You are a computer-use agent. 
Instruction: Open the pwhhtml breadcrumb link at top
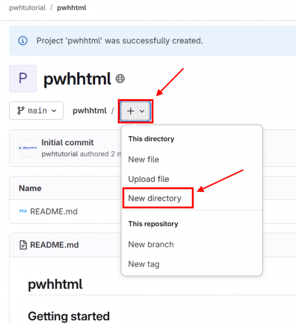point(72,8)
